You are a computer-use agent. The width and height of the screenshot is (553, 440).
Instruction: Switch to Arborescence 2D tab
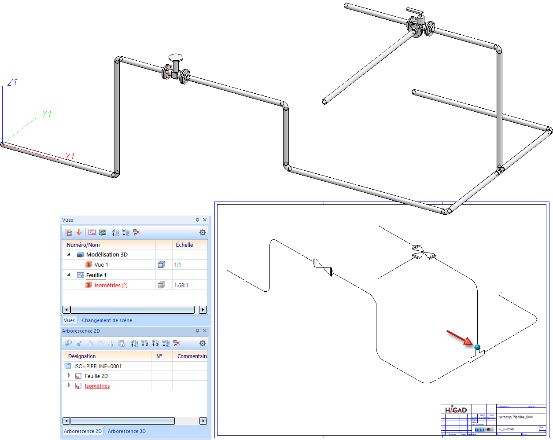[83, 431]
